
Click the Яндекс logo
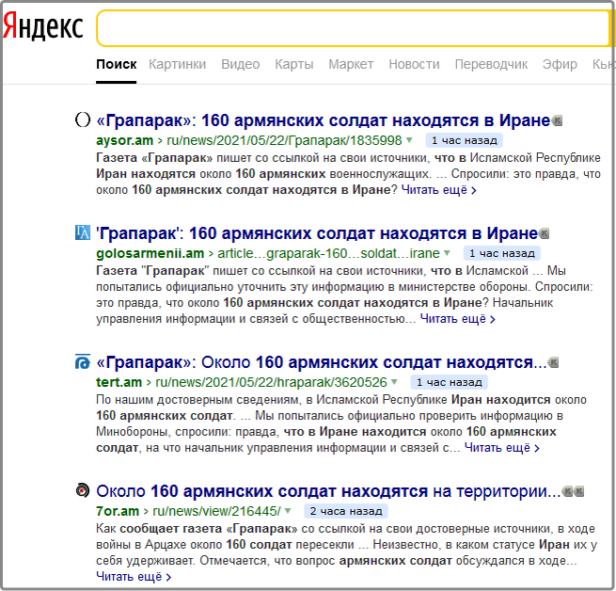(x=43, y=26)
